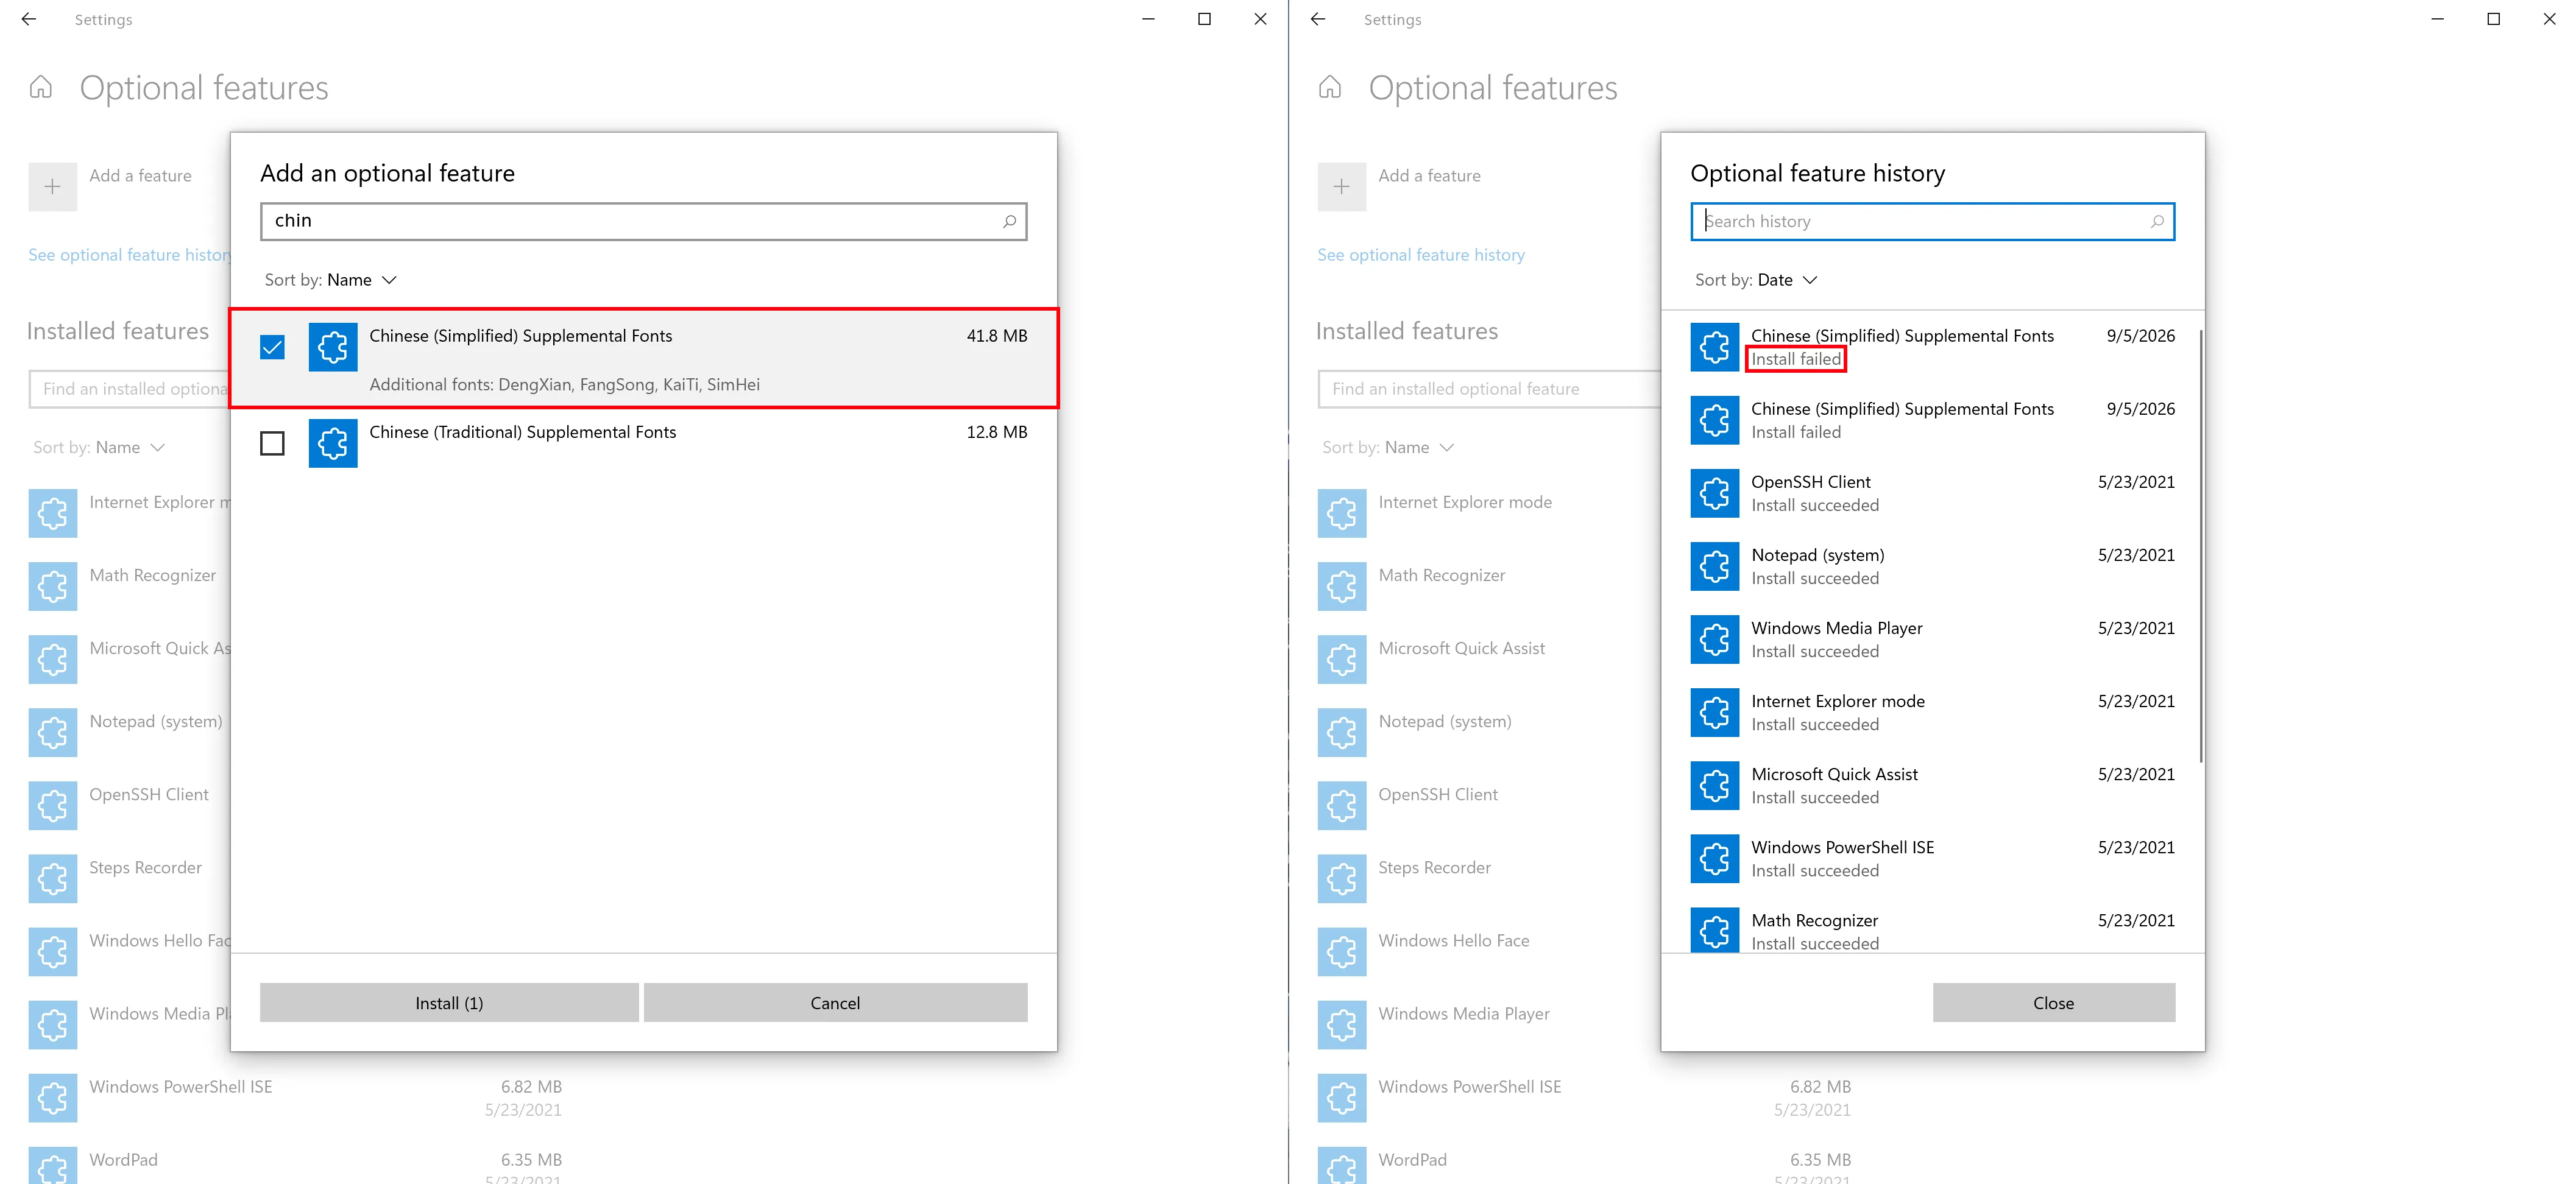Click Windows PowerShell ISE icon in feature history
This screenshot has height=1184, width=2576.
point(1715,858)
